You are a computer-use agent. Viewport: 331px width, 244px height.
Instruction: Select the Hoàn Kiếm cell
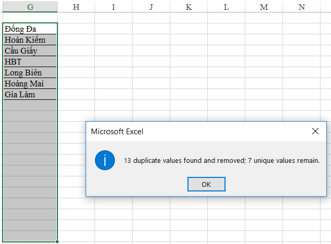tap(30, 40)
